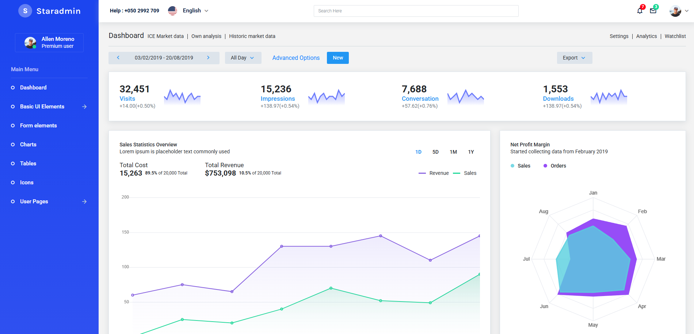694x334 pixels.
Task: Click the New button
Action: click(x=338, y=58)
